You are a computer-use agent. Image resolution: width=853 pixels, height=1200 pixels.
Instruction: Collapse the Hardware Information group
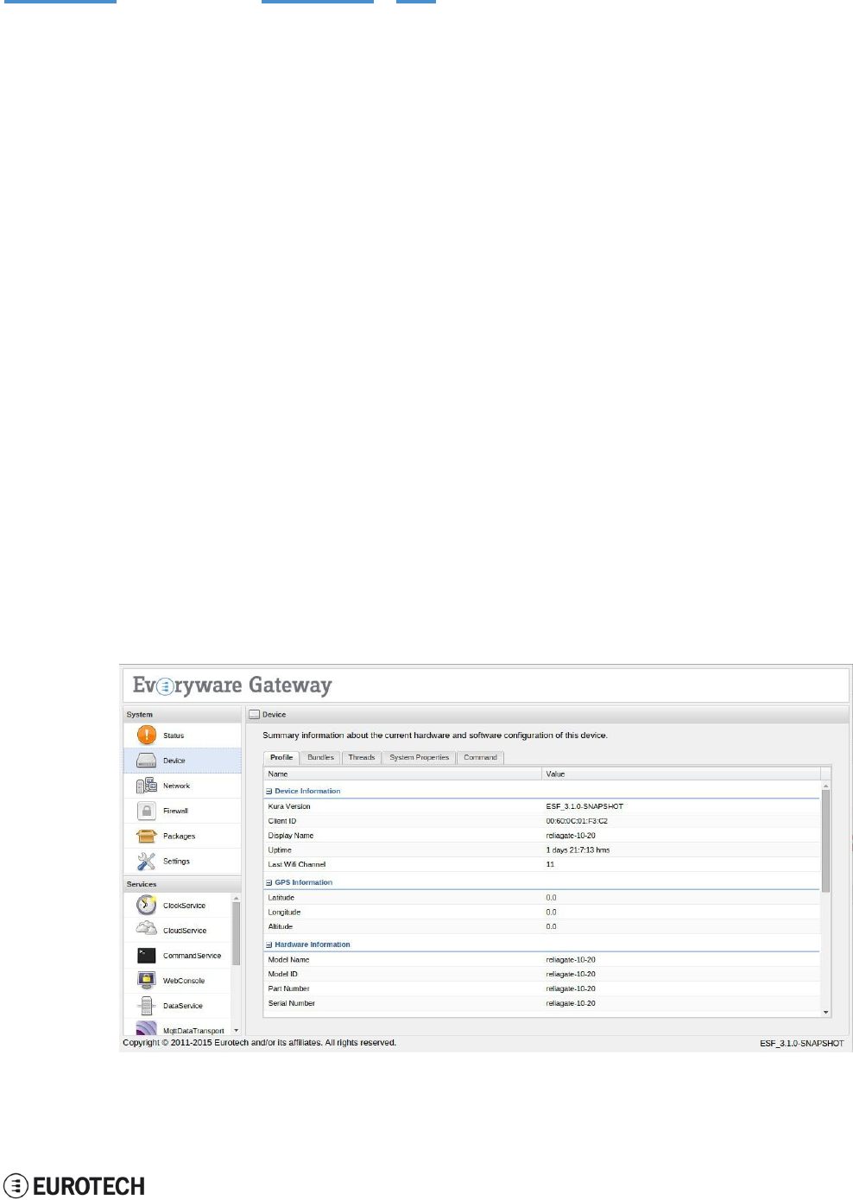[x=269, y=944]
